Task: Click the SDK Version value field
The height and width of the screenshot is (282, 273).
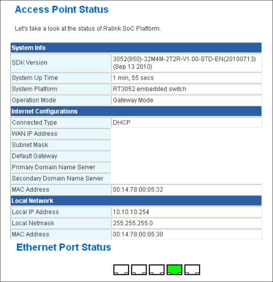Action: tap(186, 63)
